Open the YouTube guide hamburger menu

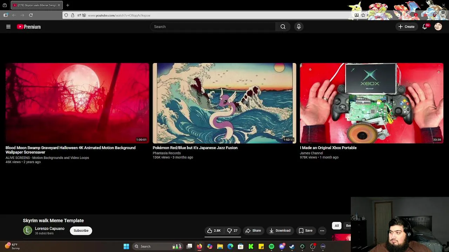click(8, 27)
